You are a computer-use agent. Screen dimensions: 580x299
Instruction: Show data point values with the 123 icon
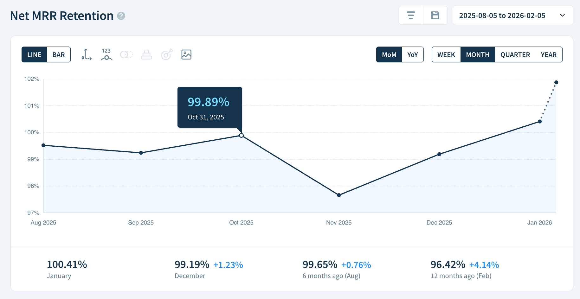[106, 54]
